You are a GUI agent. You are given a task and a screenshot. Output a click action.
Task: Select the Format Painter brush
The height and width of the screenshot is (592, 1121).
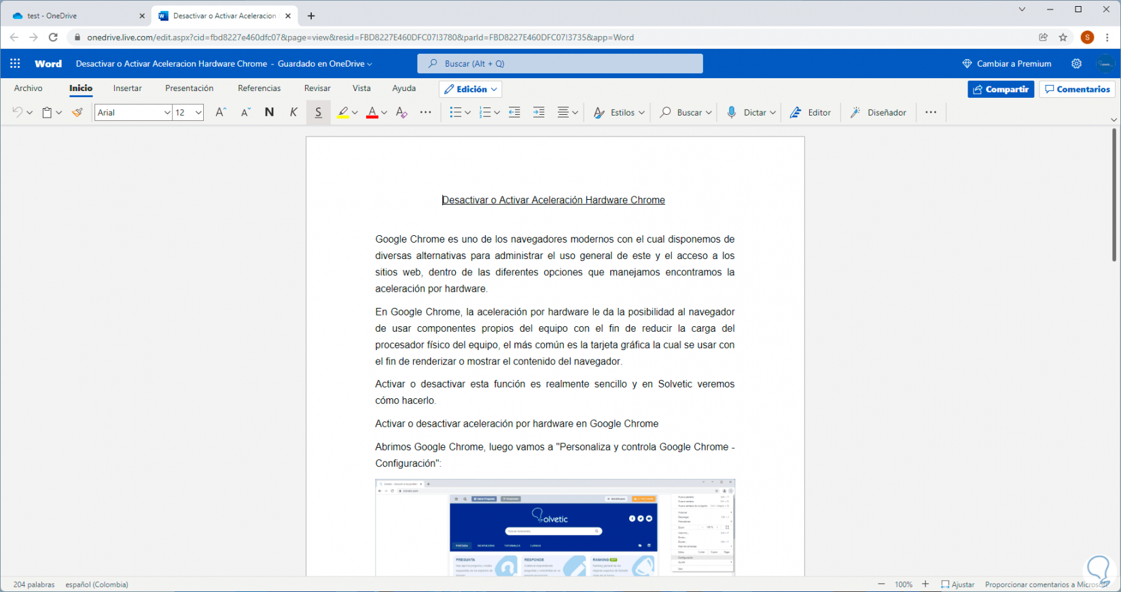[77, 112]
